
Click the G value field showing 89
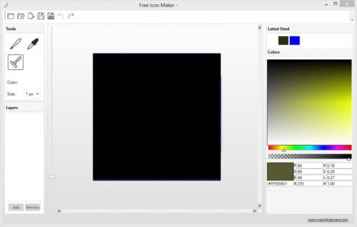tap(309, 172)
